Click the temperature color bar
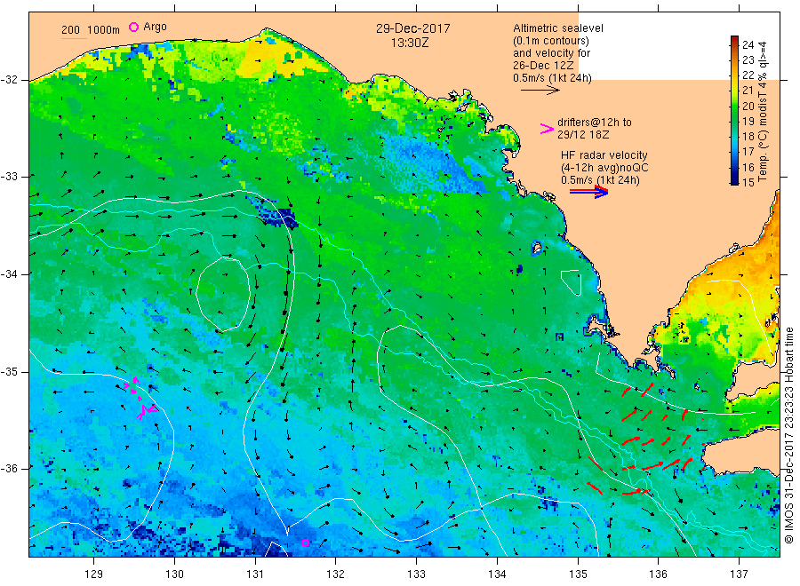The height and width of the screenshot is (586, 800). (x=734, y=110)
